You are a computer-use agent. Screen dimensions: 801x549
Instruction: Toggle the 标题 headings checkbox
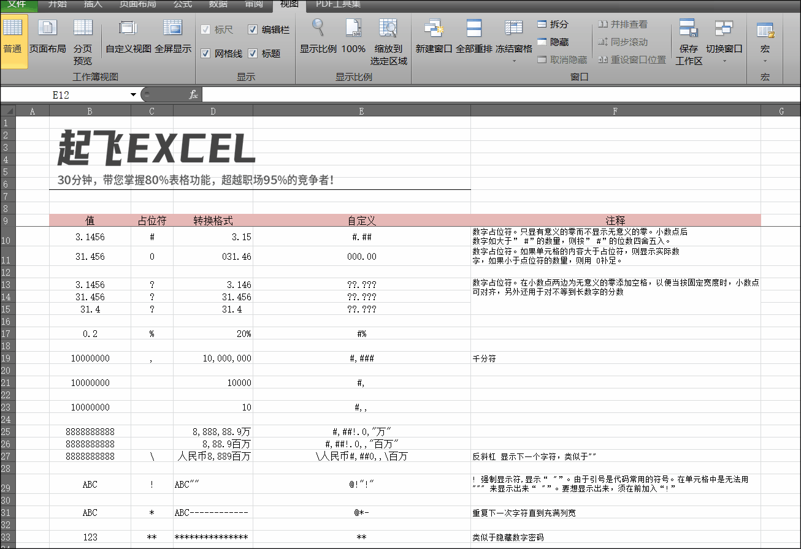pos(253,53)
